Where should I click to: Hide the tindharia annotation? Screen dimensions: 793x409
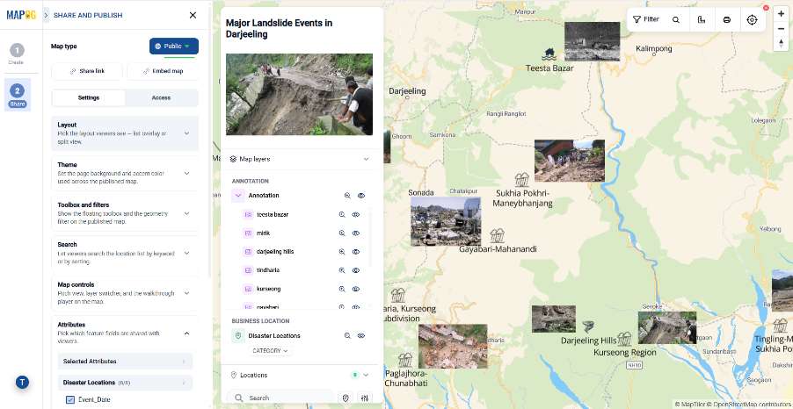355,270
